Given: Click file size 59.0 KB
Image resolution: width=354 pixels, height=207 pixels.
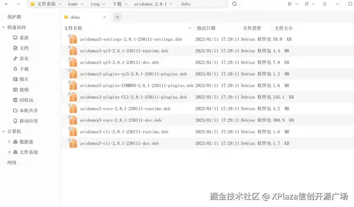Looking at the screenshot, I should pyautogui.click(x=282, y=39).
